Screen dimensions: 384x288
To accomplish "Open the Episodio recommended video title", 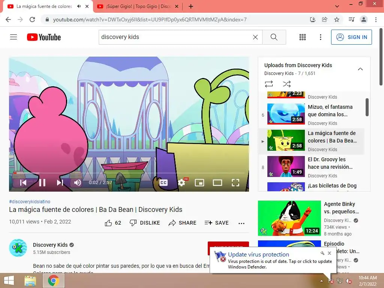I will pyautogui.click(x=341, y=247).
